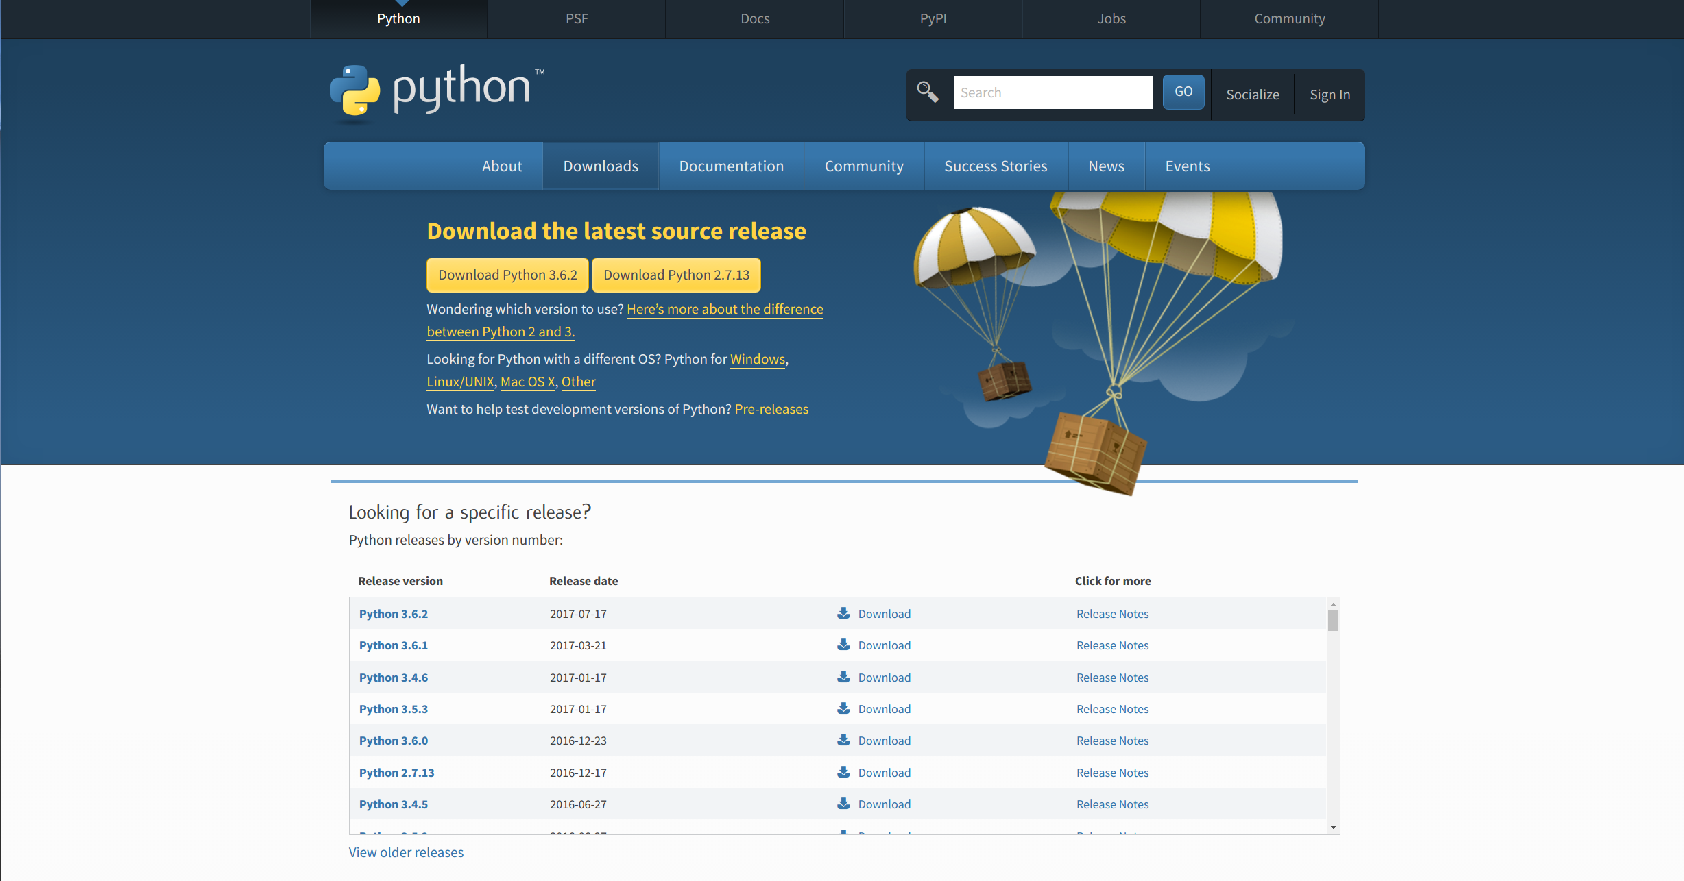Open the Documentation navigation menu
The width and height of the screenshot is (1684, 881).
click(732, 166)
